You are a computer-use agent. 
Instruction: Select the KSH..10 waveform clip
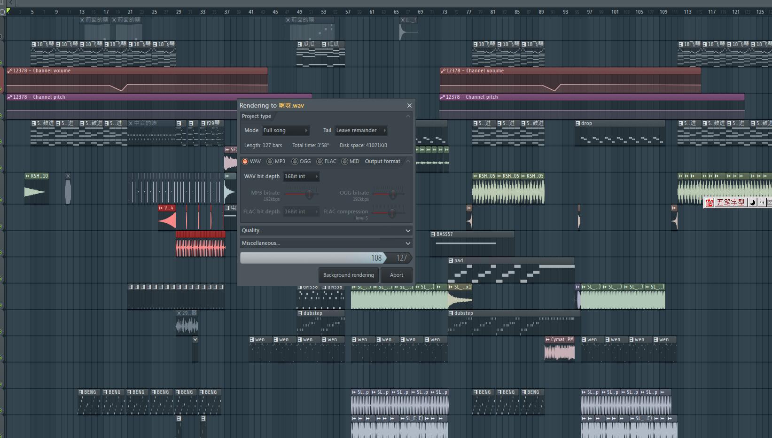pyautogui.click(x=37, y=191)
